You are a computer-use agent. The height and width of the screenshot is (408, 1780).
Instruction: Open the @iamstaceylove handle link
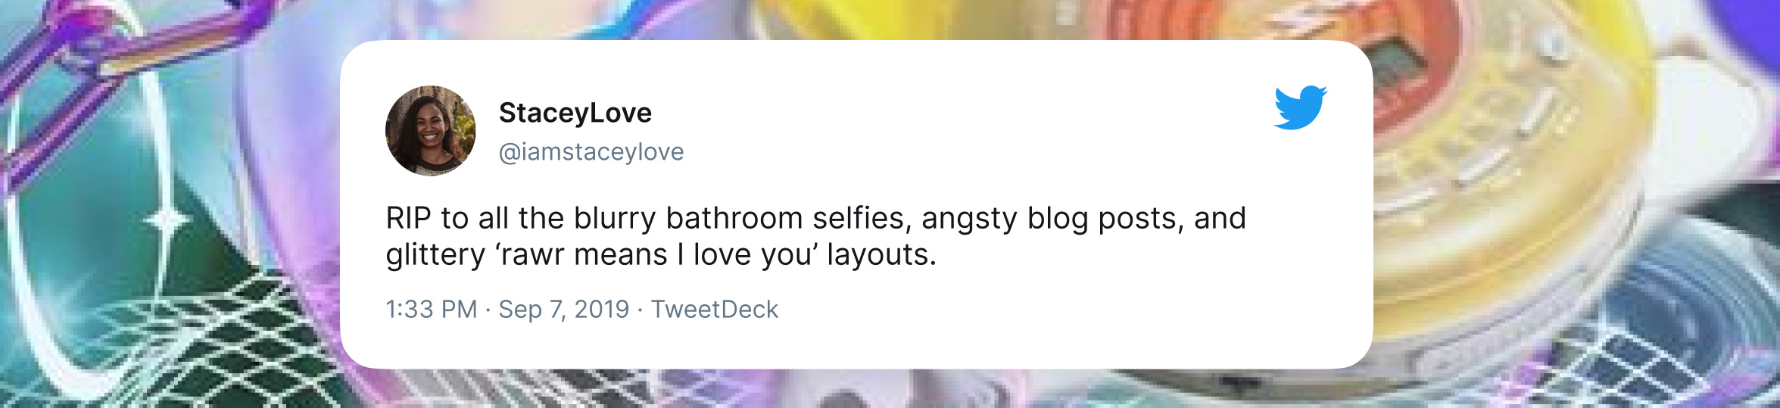pos(591,151)
